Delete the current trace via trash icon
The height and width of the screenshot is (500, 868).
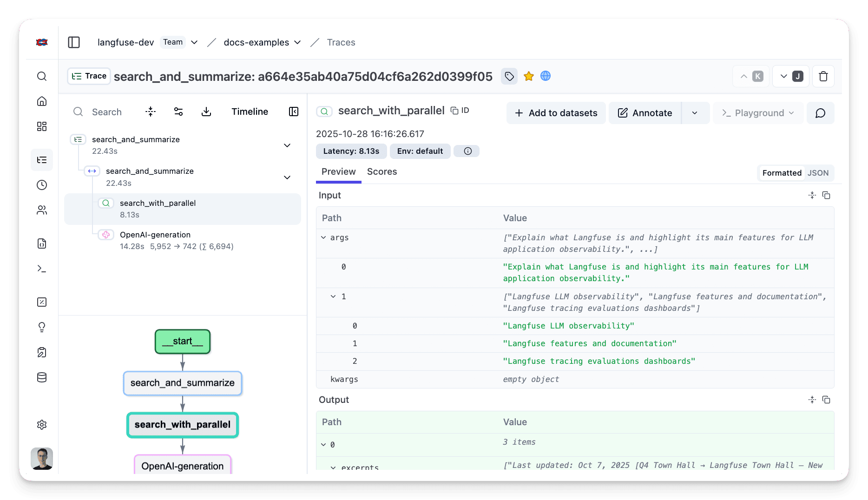pyautogui.click(x=823, y=76)
